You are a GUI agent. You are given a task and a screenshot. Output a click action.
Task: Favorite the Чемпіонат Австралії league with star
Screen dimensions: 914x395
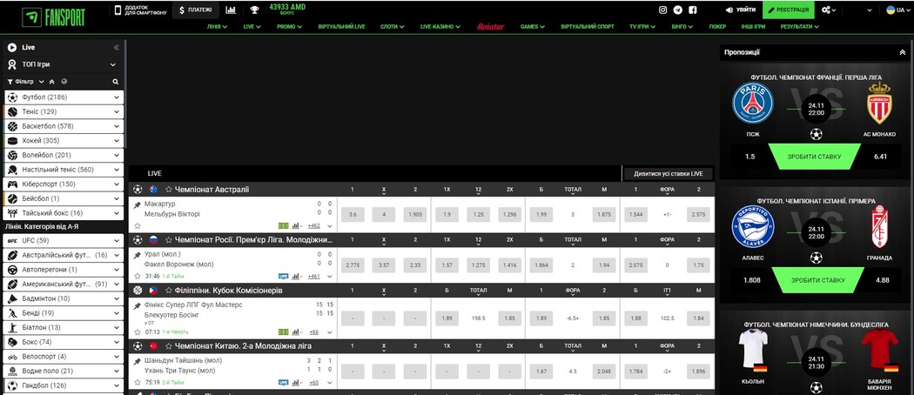coord(169,189)
